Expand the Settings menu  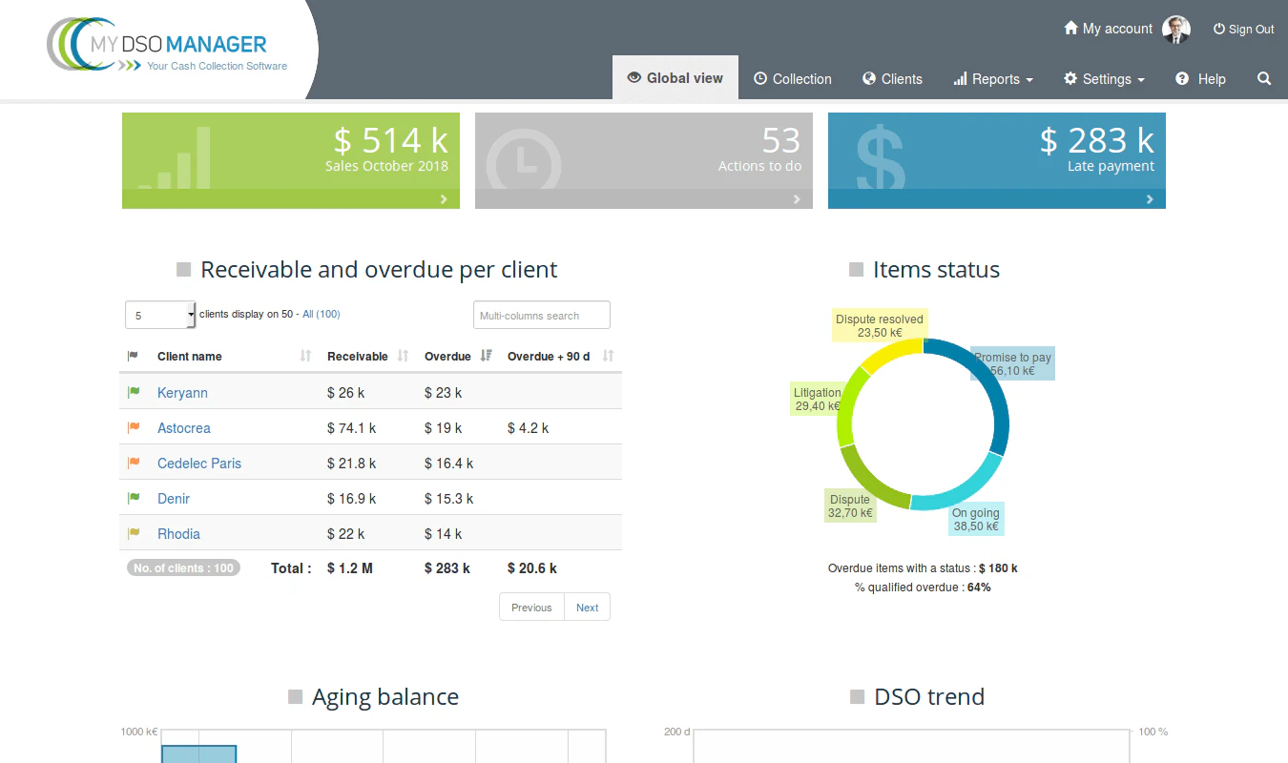(1104, 79)
